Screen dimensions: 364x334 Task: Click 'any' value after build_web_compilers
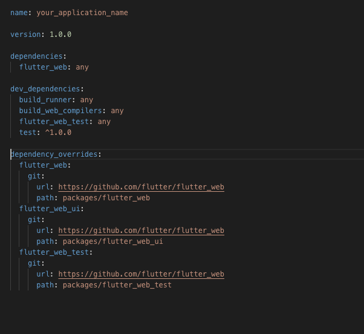pos(117,111)
